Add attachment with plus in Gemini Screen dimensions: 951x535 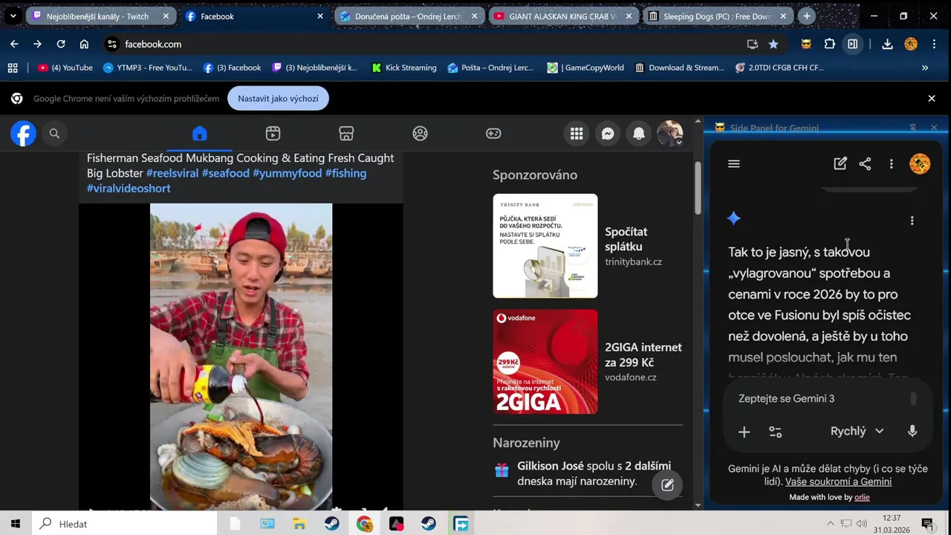pyautogui.click(x=744, y=432)
